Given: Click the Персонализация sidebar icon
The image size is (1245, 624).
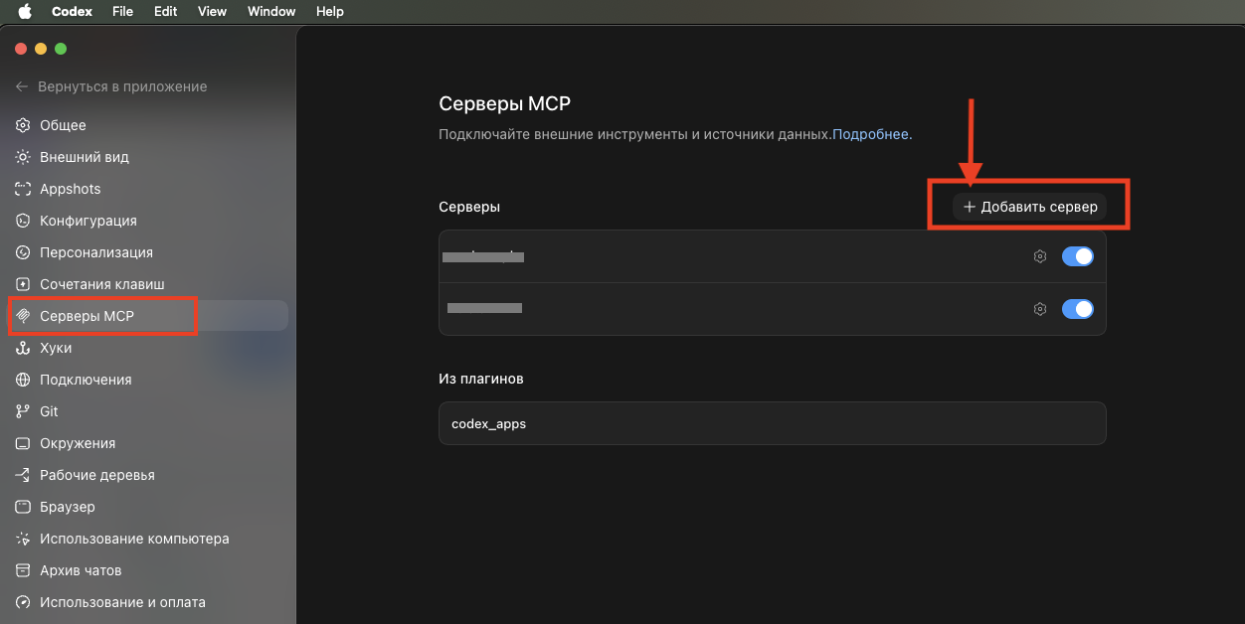Looking at the screenshot, I should click(x=23, y=252).
